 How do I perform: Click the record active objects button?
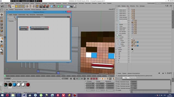(x=91, y=79)
